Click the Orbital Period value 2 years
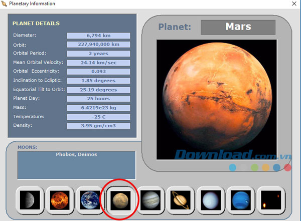This screenshot has width=301, height=221. click(98, 54)
